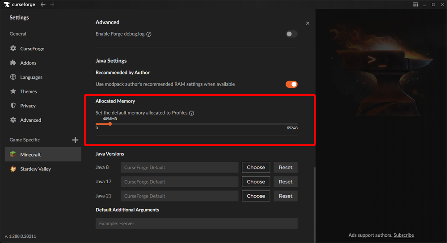Click the Subscribe link

pos(403,235)
